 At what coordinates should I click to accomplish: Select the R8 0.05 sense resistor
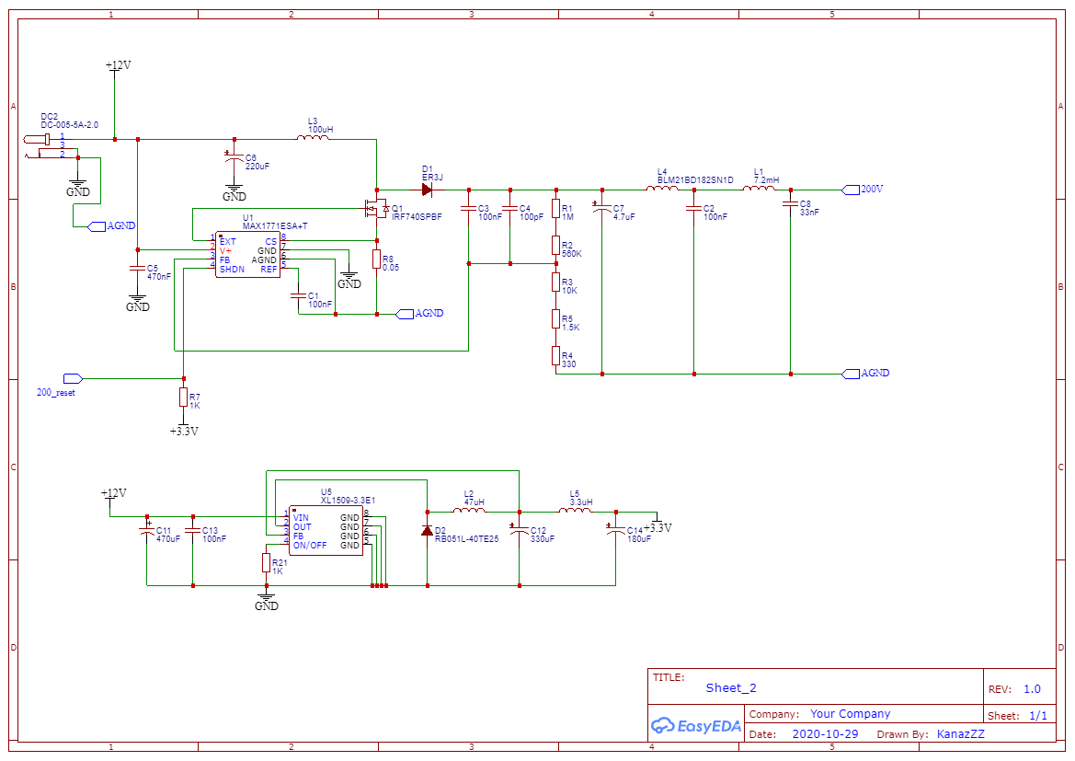pyautogui.click(x=376, y=259)
